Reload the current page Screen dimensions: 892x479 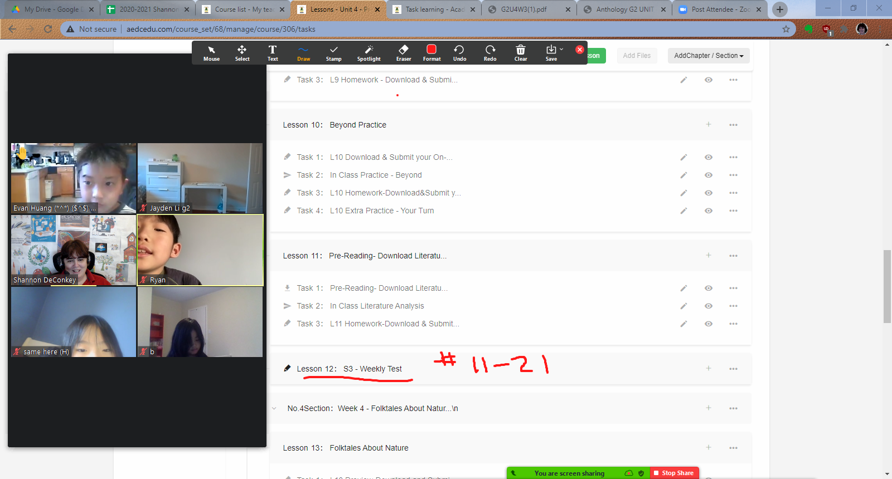pyautogui.click(x=48, y=29)
